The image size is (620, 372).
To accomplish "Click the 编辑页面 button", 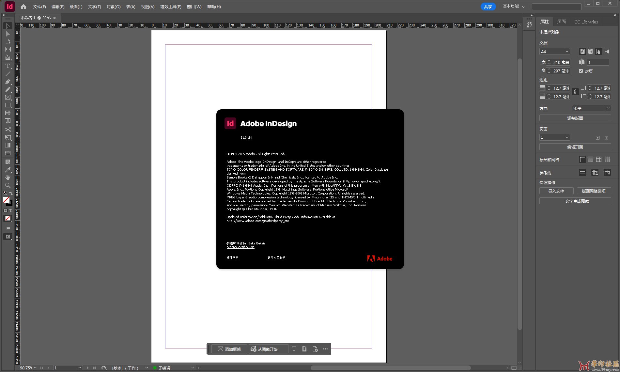I will click(x=575, y=147).
